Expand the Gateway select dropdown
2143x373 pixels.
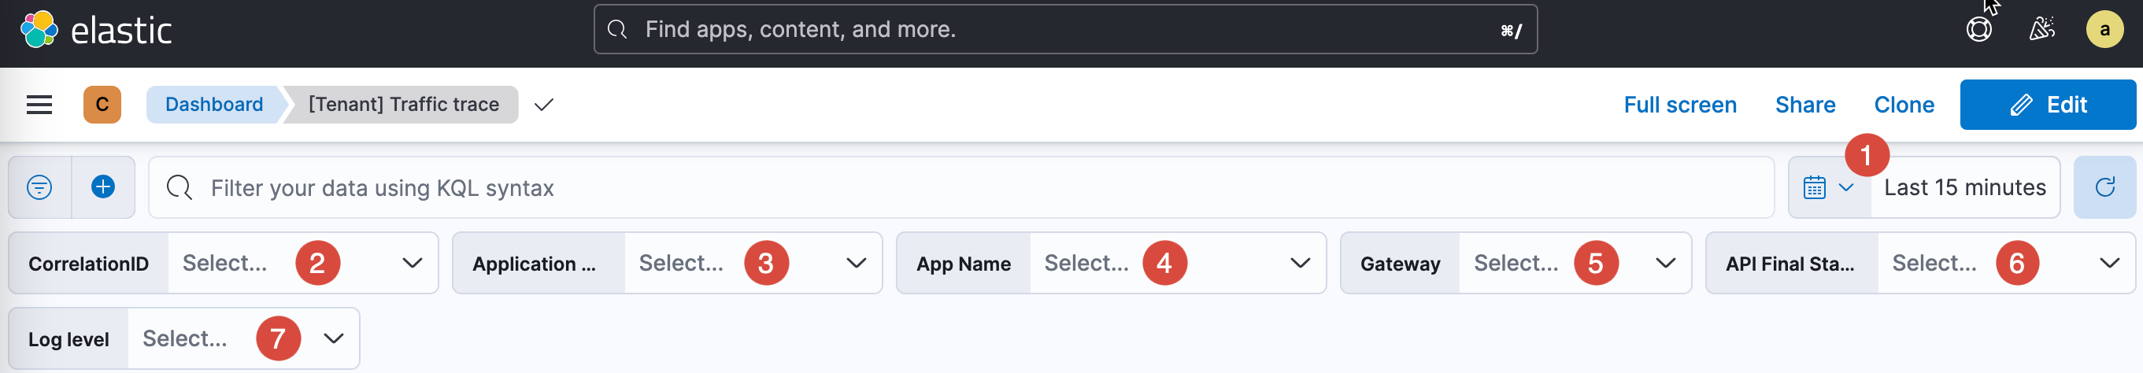point(1664,264)
